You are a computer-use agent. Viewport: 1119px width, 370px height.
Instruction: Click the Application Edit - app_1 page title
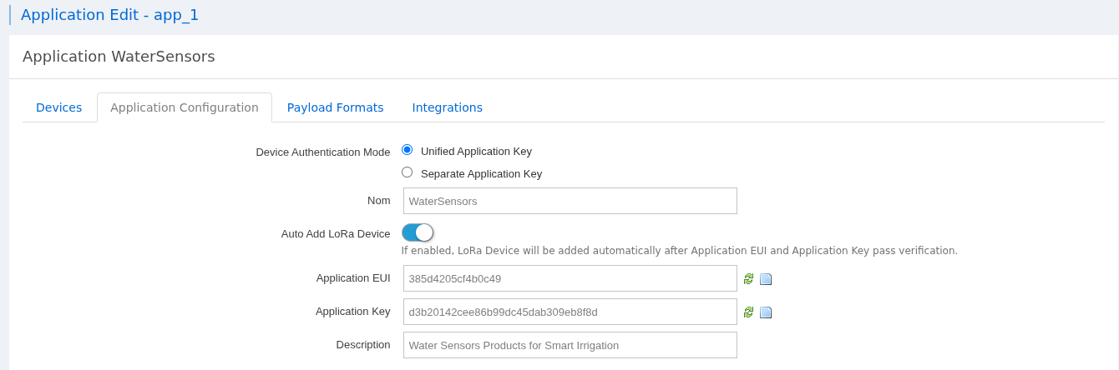(x=109, y=15)
